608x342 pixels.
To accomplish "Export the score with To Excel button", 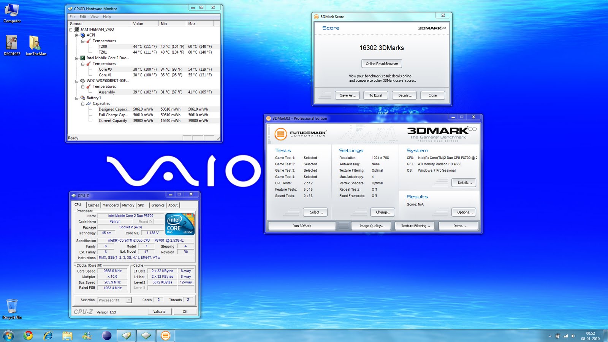I will pyautogui.click(x=376, y=95).
